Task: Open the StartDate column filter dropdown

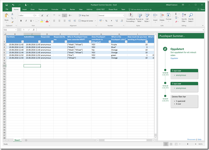Action: (x=22, y=42)
